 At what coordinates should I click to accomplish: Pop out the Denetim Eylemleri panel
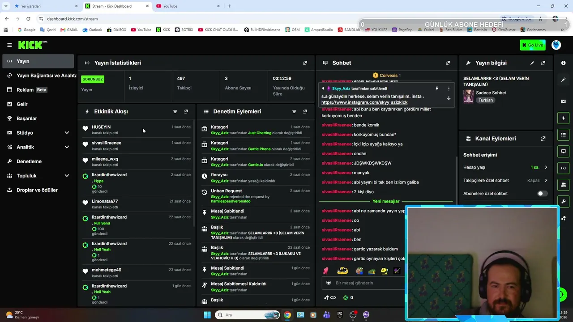click(x=305, y=111)
